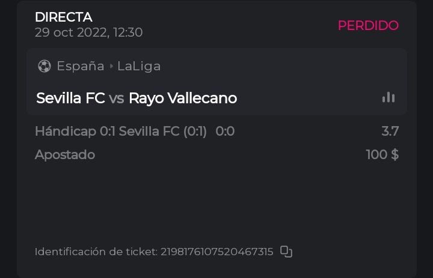Click the soccer ball sport icon
The height and width of the screenshot is (278, 433).
click(44, 66)
